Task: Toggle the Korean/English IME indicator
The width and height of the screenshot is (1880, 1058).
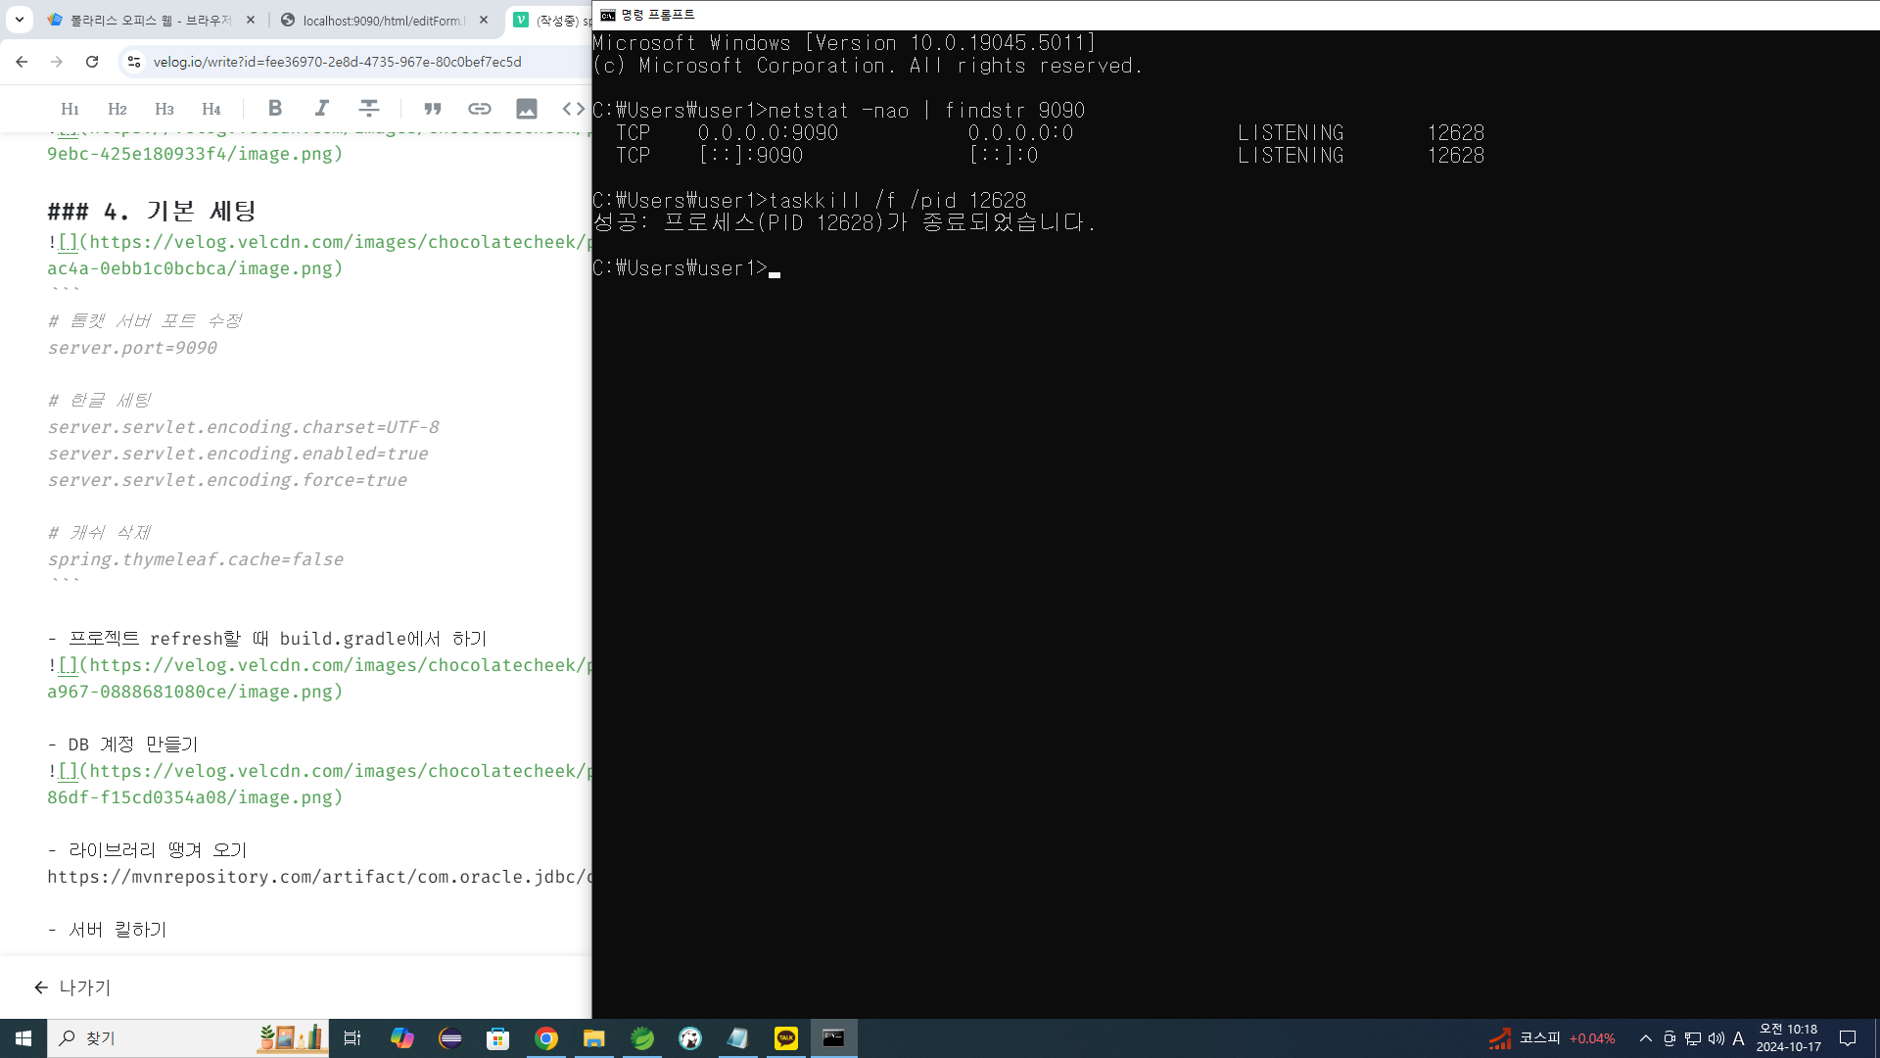Action: (x=1738, y=1038)
